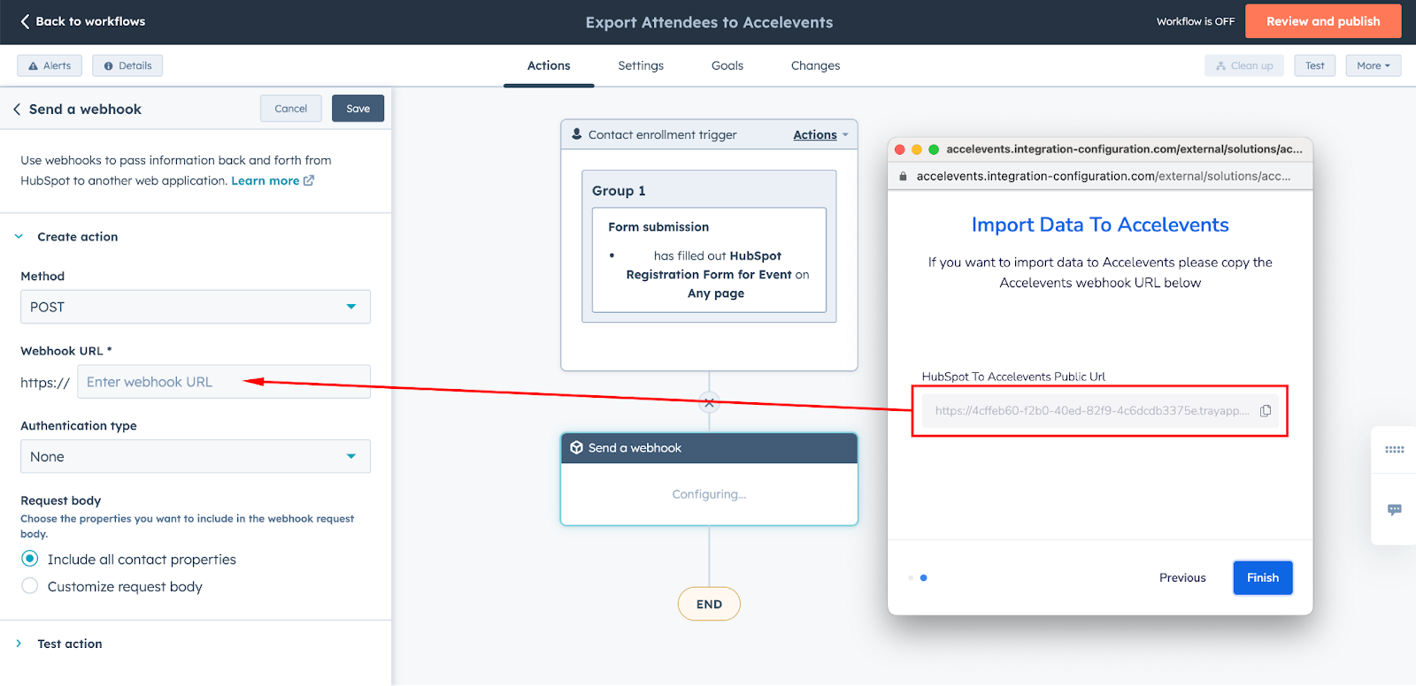Screen dimensions: 1416x686
Task: Click Previous in the Accelevents popup
Action: click(1182, 578)
